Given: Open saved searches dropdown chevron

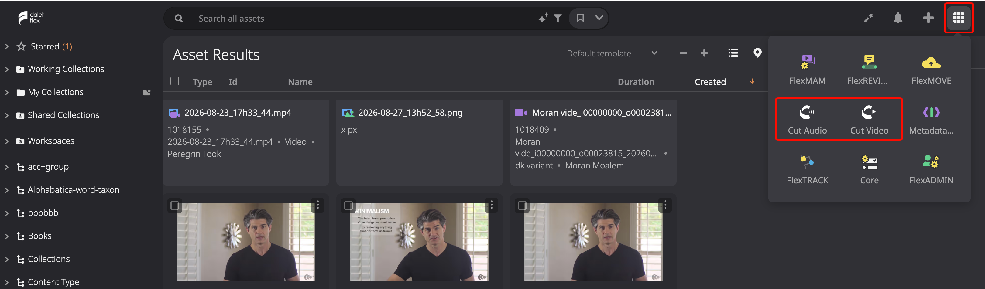Looking at the screenshot, I should click(599, 18).
